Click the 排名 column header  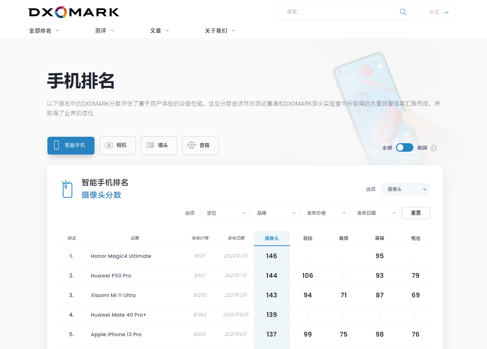coord(72,238)
